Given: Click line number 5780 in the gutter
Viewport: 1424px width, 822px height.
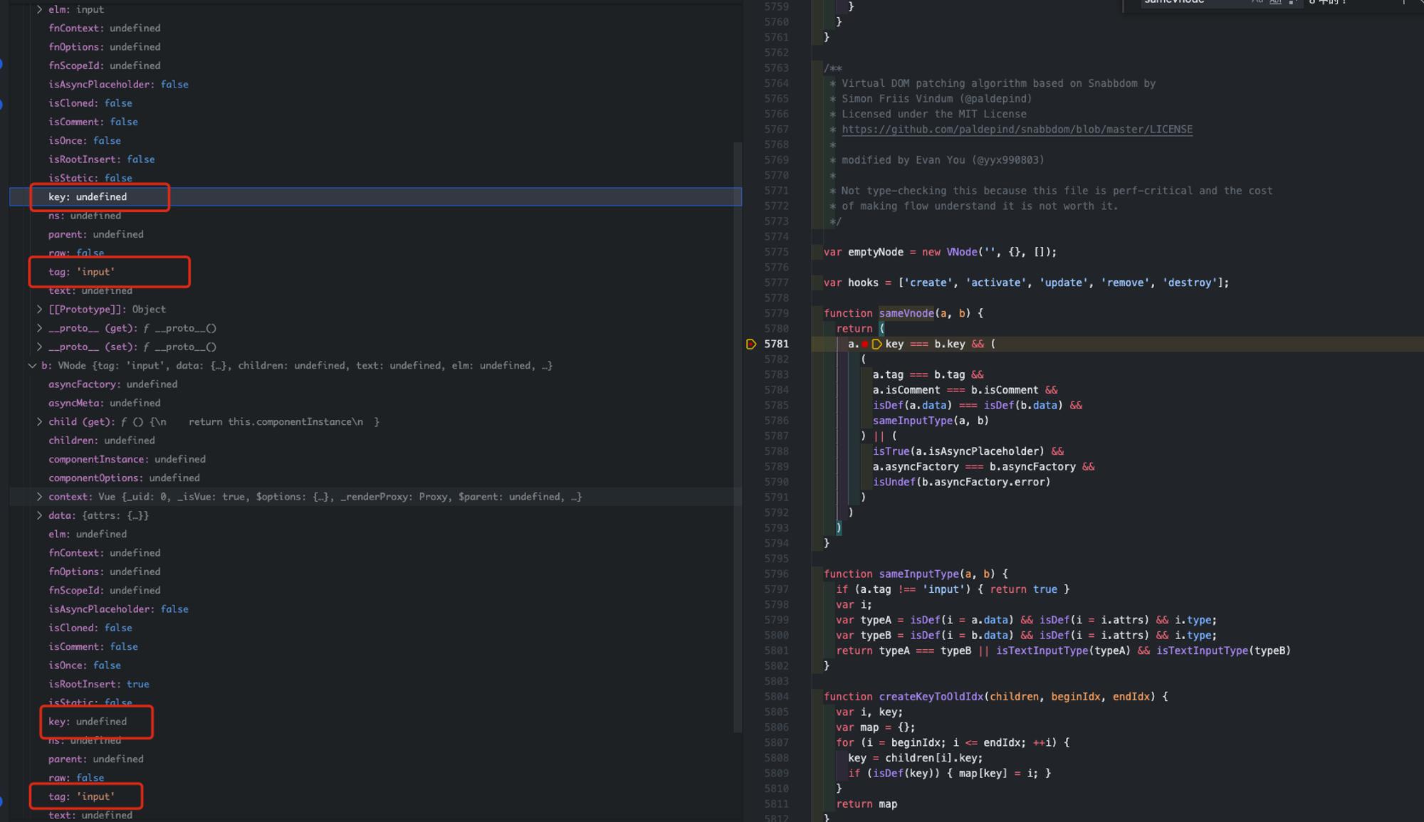Looking at the screenshot, I should (x=776, y=329).
